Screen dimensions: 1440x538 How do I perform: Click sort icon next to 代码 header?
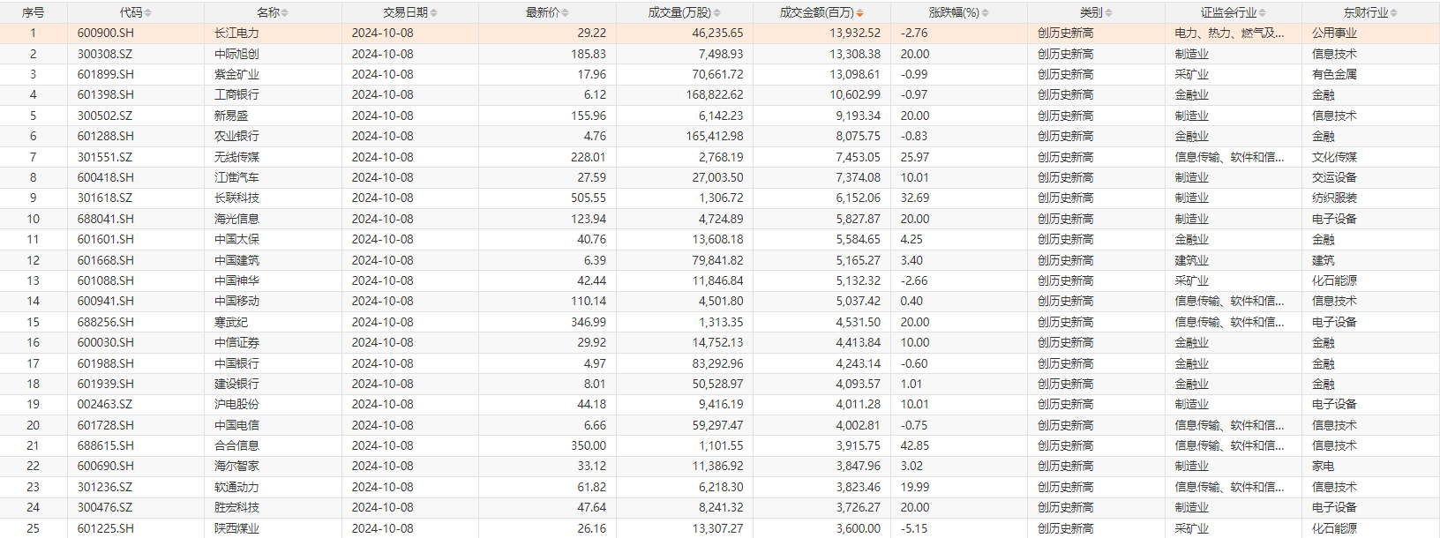point(148,13)
